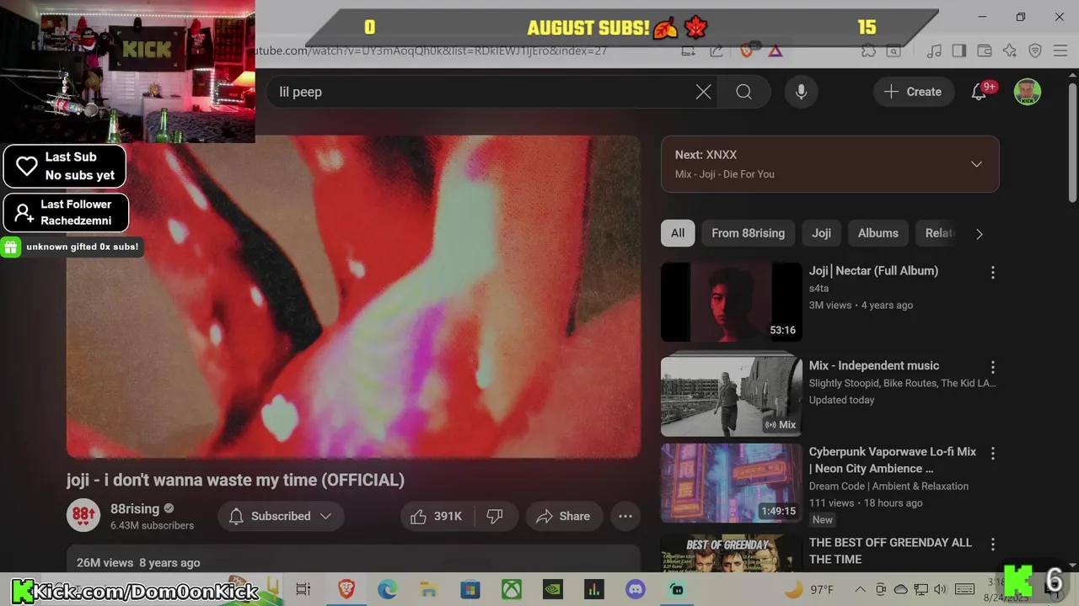The width and height of the screenshot is (1079, 606).
Task: Open options for THE BEST OFF GREENDAY
Action: [x=992, y=544]
